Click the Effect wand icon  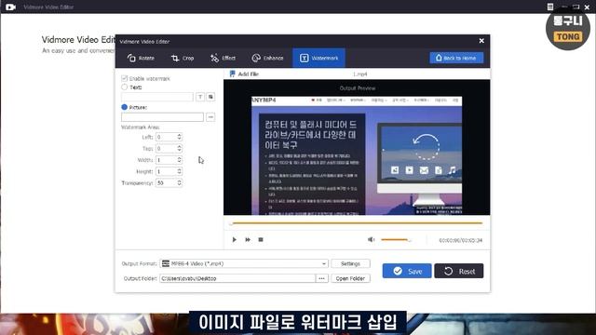214,58
